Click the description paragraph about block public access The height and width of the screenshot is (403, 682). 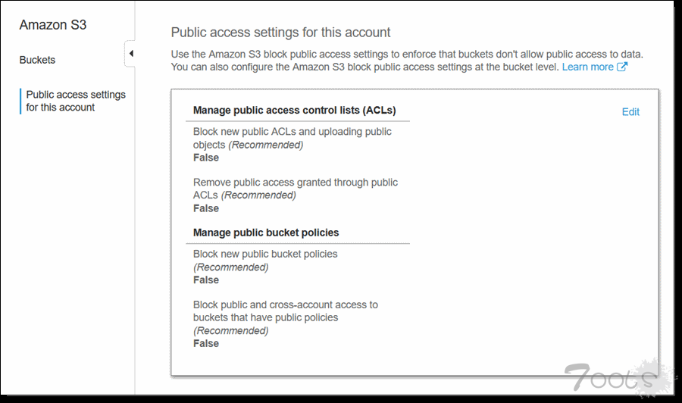tap(406, 61)
